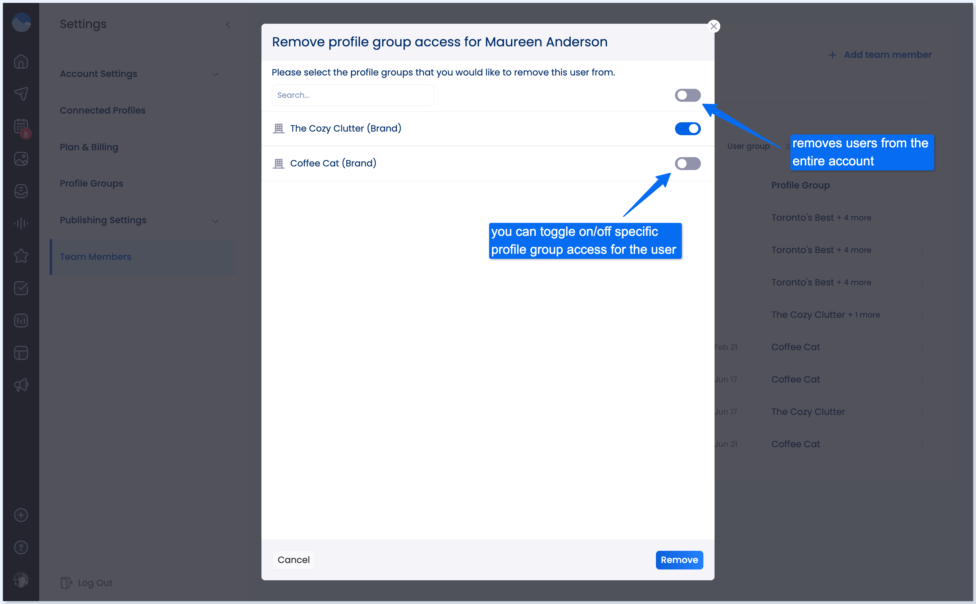The height and width of the screenshot is (604, 976).
Task: Click Add team member link
Action: (887, 55)
